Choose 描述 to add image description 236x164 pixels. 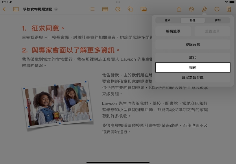tap(193, 67)
